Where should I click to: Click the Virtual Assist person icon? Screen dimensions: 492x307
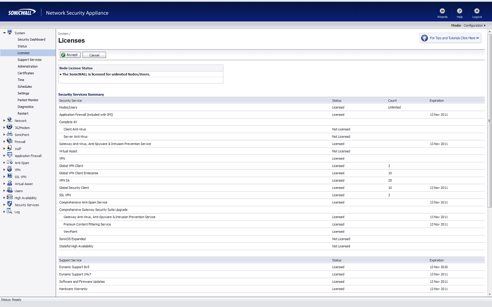tap(10, 183)
